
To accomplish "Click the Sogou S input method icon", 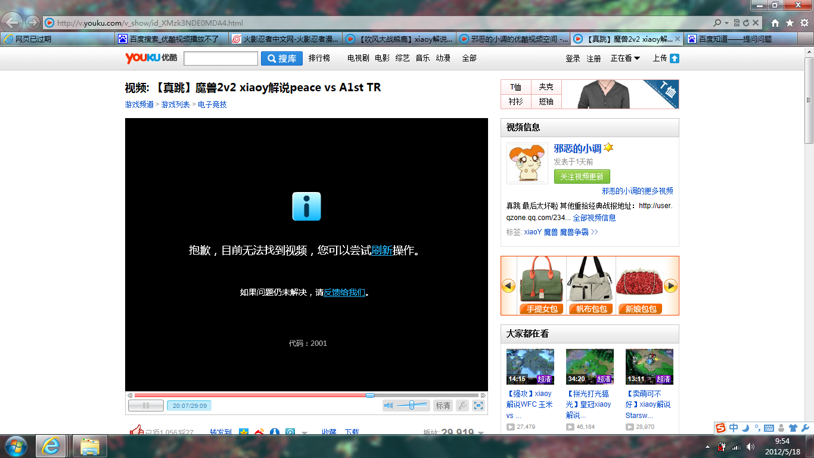I will click(721, 428).
